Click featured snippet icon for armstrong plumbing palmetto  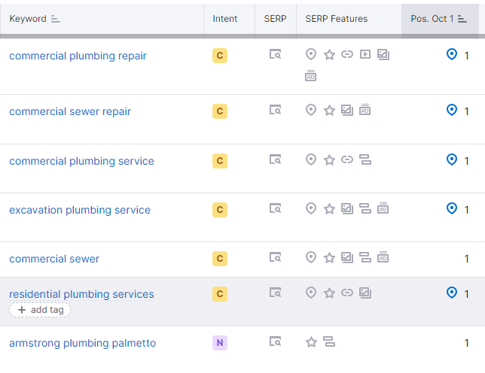coord(329,341)
